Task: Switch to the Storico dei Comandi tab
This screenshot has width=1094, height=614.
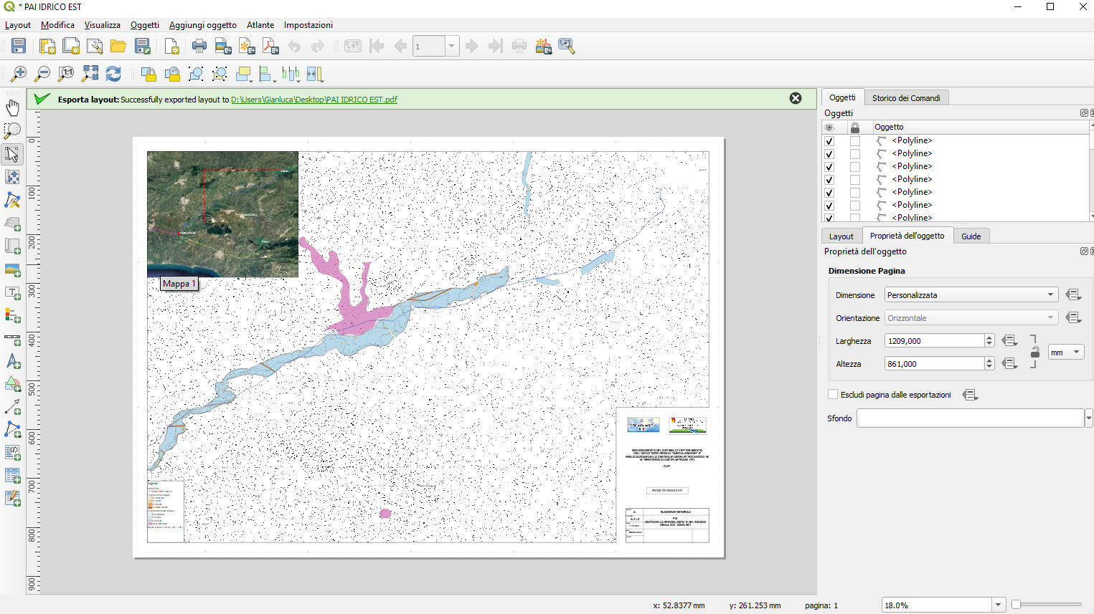Action: point(906,97)
